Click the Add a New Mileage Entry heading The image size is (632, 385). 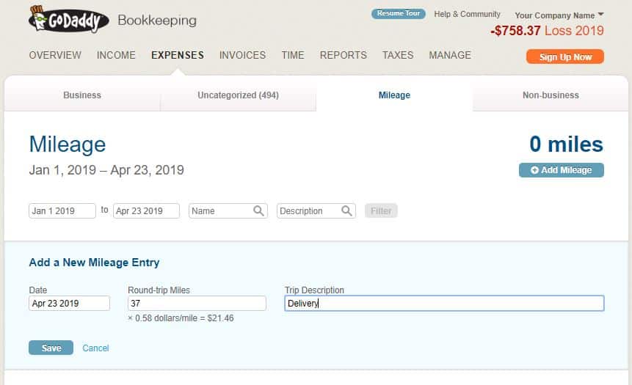click(x=94, y=263)
